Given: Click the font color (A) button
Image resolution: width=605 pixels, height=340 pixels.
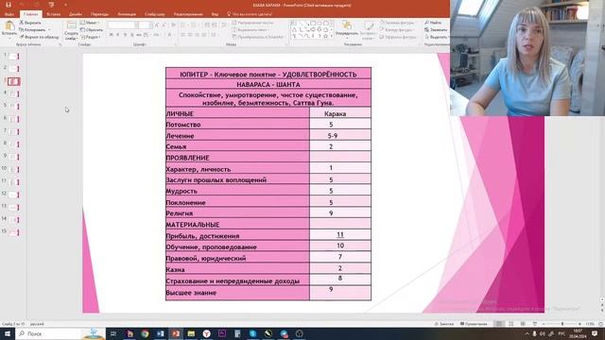Looking at the screenshot, I should click(170, 35).
